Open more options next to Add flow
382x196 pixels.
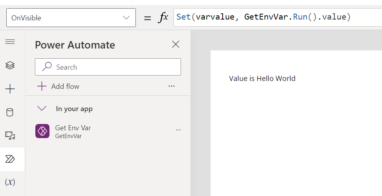tap(172, 86)
